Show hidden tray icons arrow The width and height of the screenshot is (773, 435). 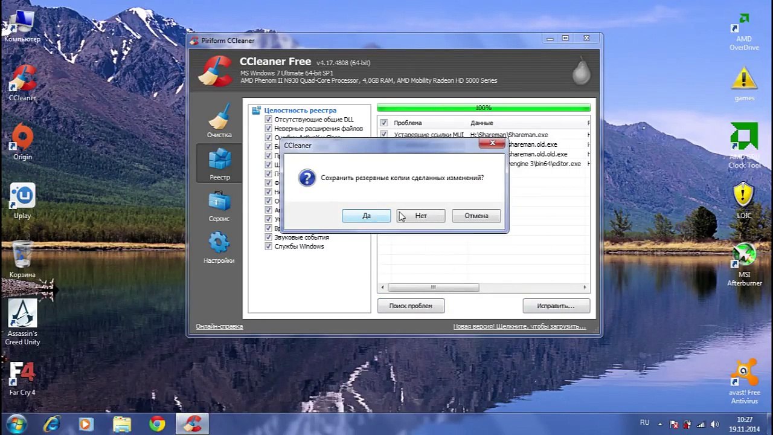click(660, 424)
